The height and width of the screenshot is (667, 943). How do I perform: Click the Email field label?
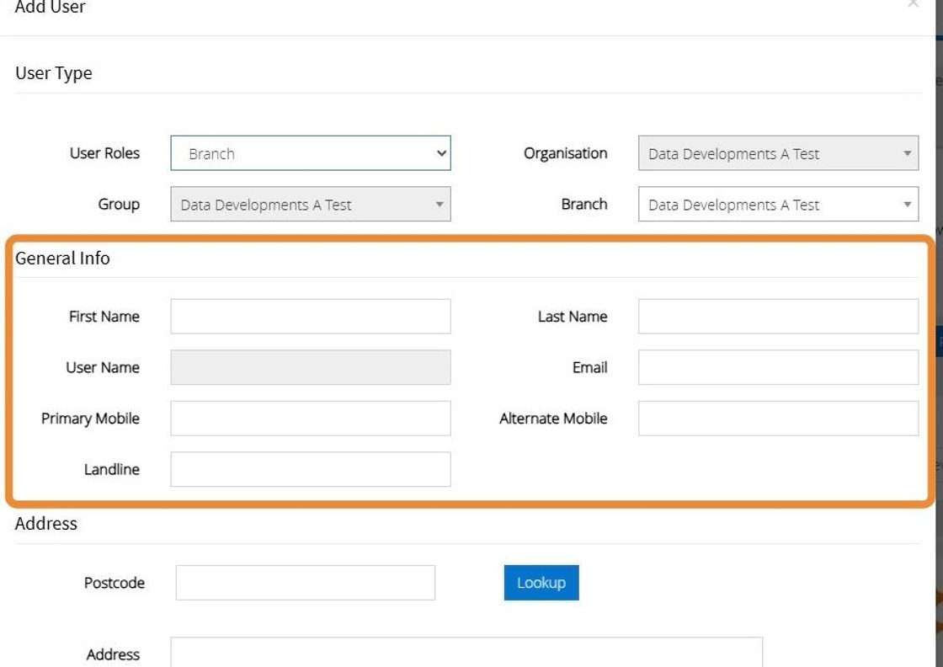pos(589,368)
